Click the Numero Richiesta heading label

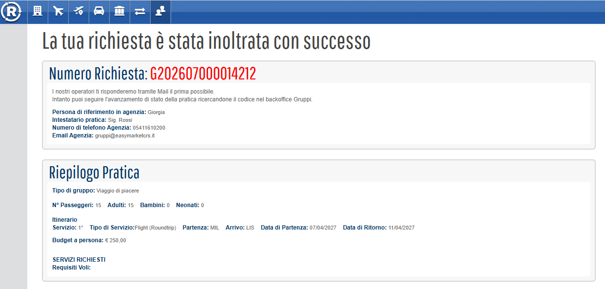coord(98,74)
